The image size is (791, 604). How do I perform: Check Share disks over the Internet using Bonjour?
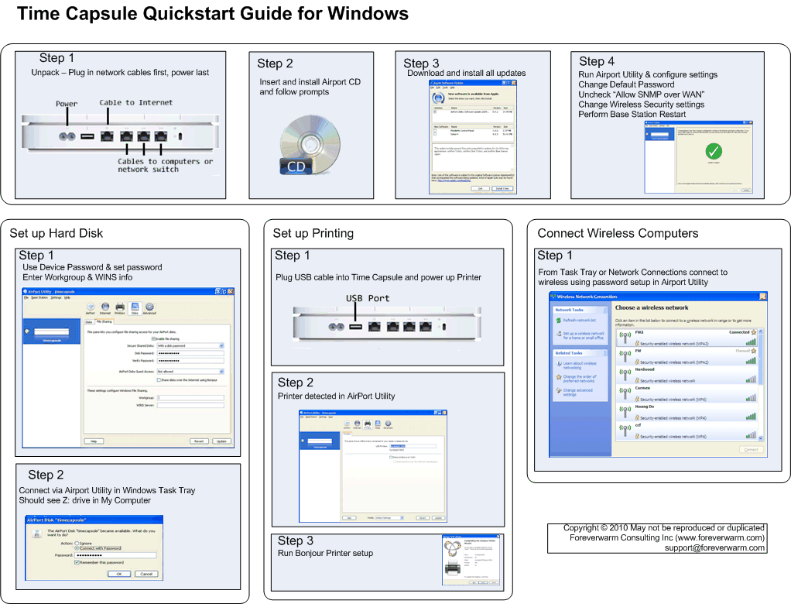pyautogui.click(x=159, y=380)
